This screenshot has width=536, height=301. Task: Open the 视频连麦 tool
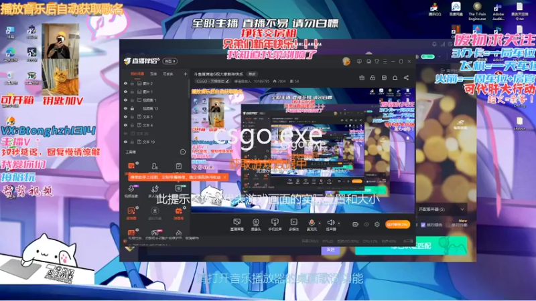(131, 191)
